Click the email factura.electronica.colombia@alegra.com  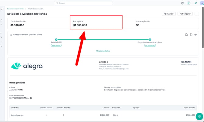114,69
